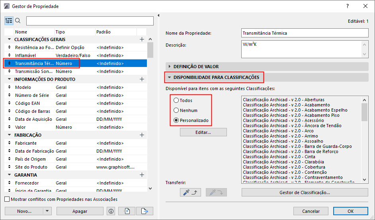Collapse the INFORMAÇÕES DO PRODUTO group
Image resolution: width=375 pixels, height=220 pixels.
9,79
